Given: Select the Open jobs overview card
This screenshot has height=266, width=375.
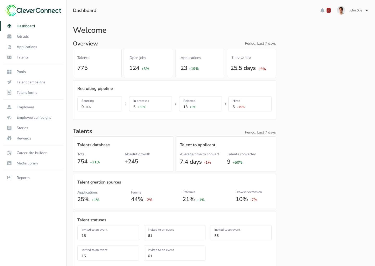Looking at the screenshot, I should tap(148, 63).
